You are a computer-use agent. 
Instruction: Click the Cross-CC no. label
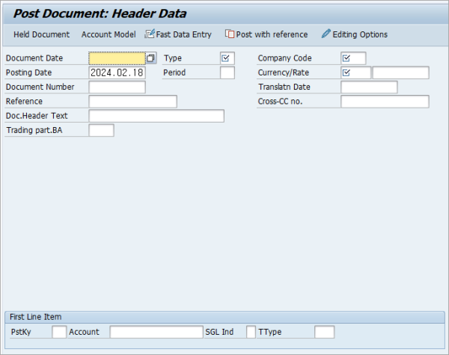[280, 102]
